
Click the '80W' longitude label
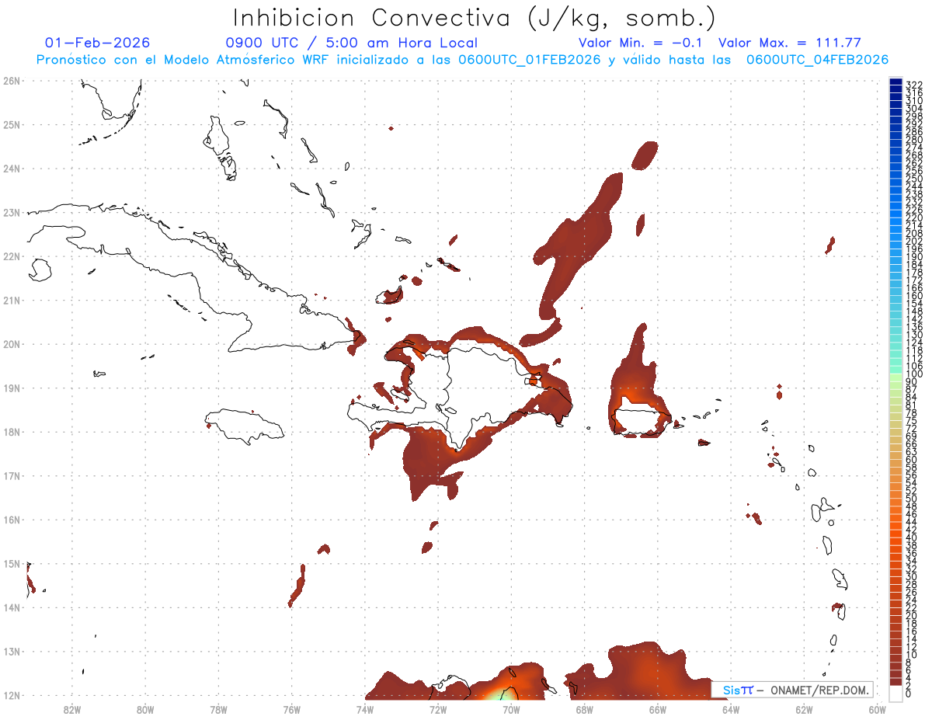[145, 708]
